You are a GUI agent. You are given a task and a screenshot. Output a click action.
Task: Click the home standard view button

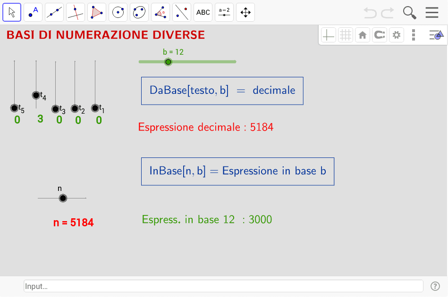point(362,35)
